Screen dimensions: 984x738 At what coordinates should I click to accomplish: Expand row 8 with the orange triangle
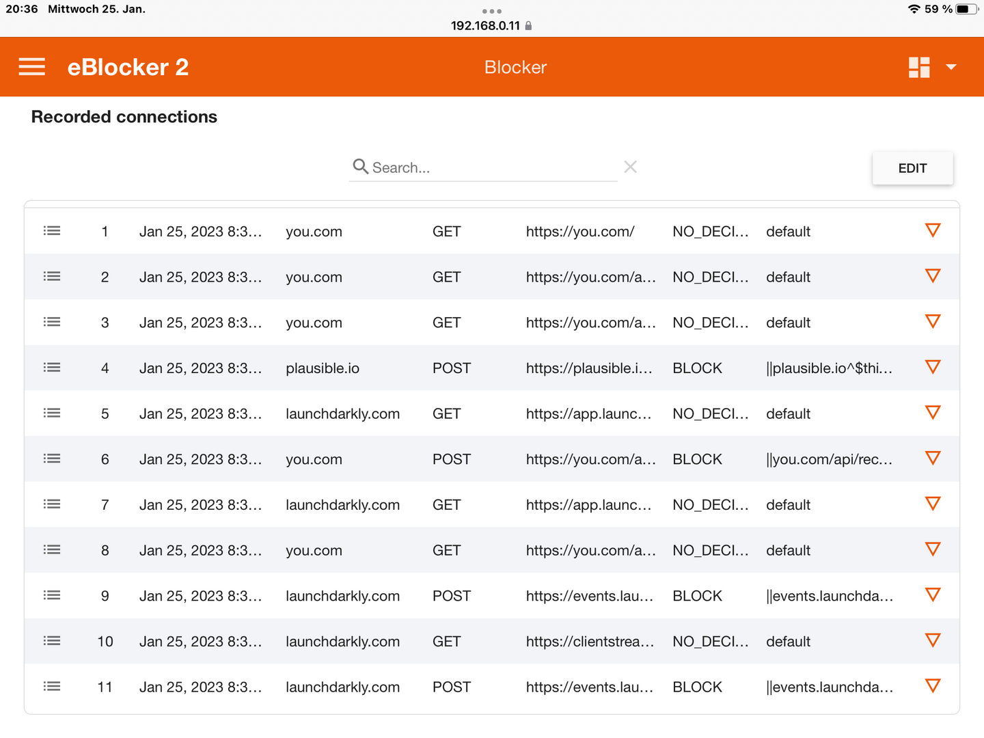click(x=933, y=549)
